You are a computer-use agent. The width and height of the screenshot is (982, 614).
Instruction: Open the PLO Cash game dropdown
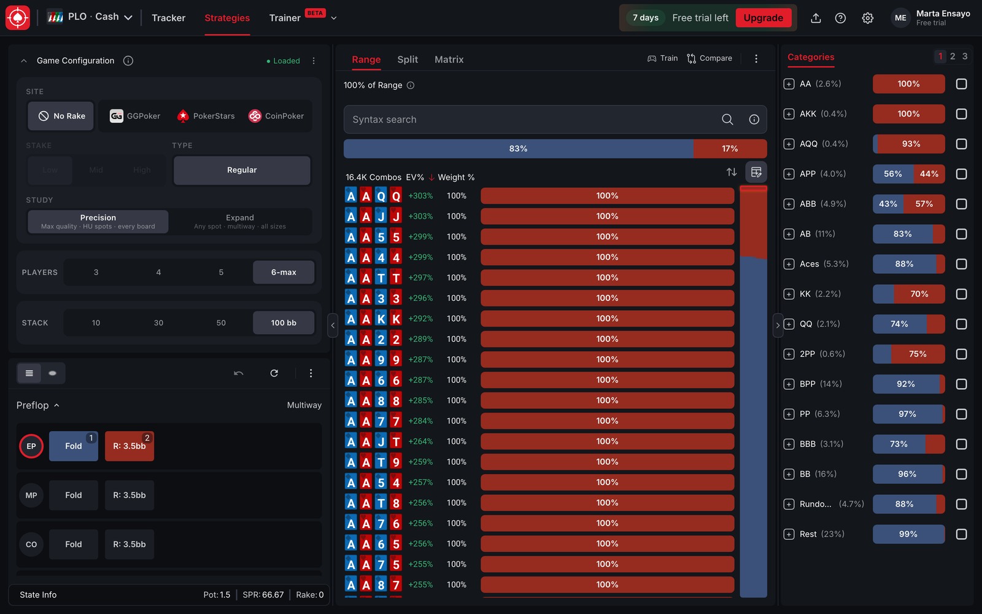90,17
